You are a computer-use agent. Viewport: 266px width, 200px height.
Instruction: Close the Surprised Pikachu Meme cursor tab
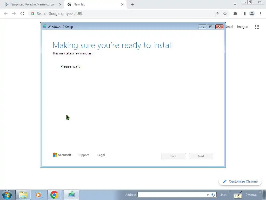coord(60,4)
